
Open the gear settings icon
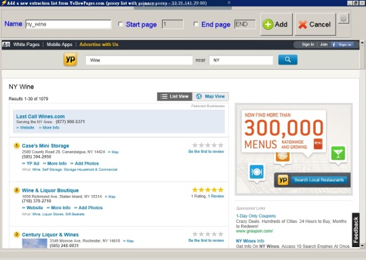pos(344,18)
